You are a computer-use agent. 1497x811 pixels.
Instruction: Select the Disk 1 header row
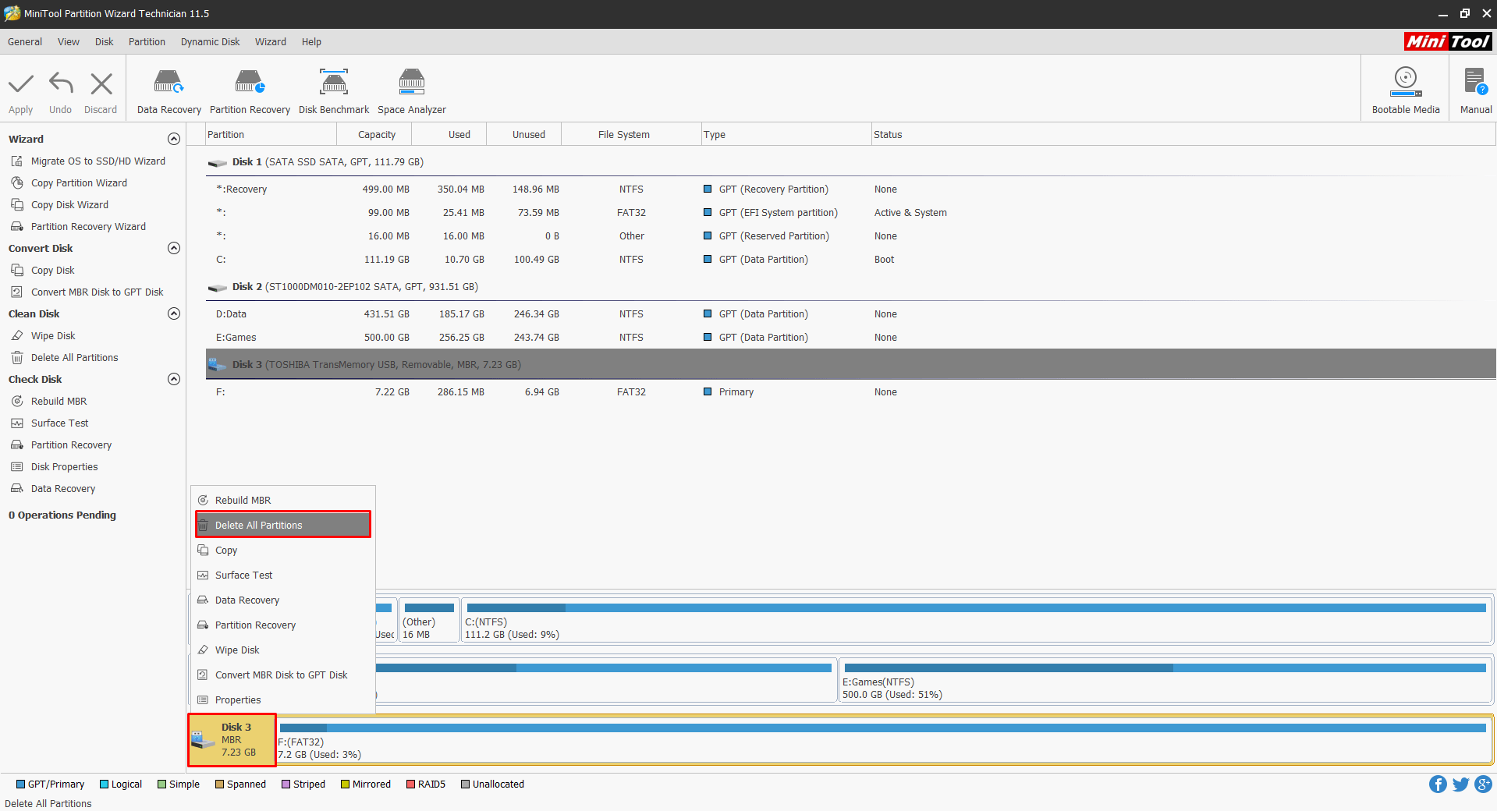[x=850, y=162]
